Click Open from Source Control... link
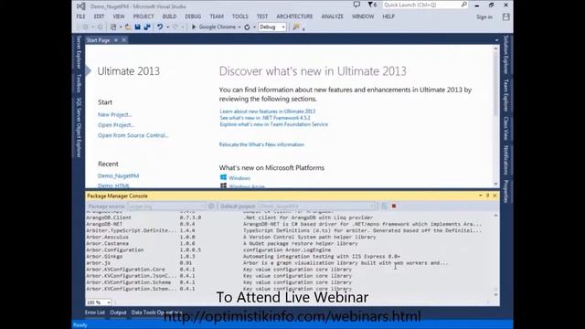585x329 pixels. (x=133, y=135)
